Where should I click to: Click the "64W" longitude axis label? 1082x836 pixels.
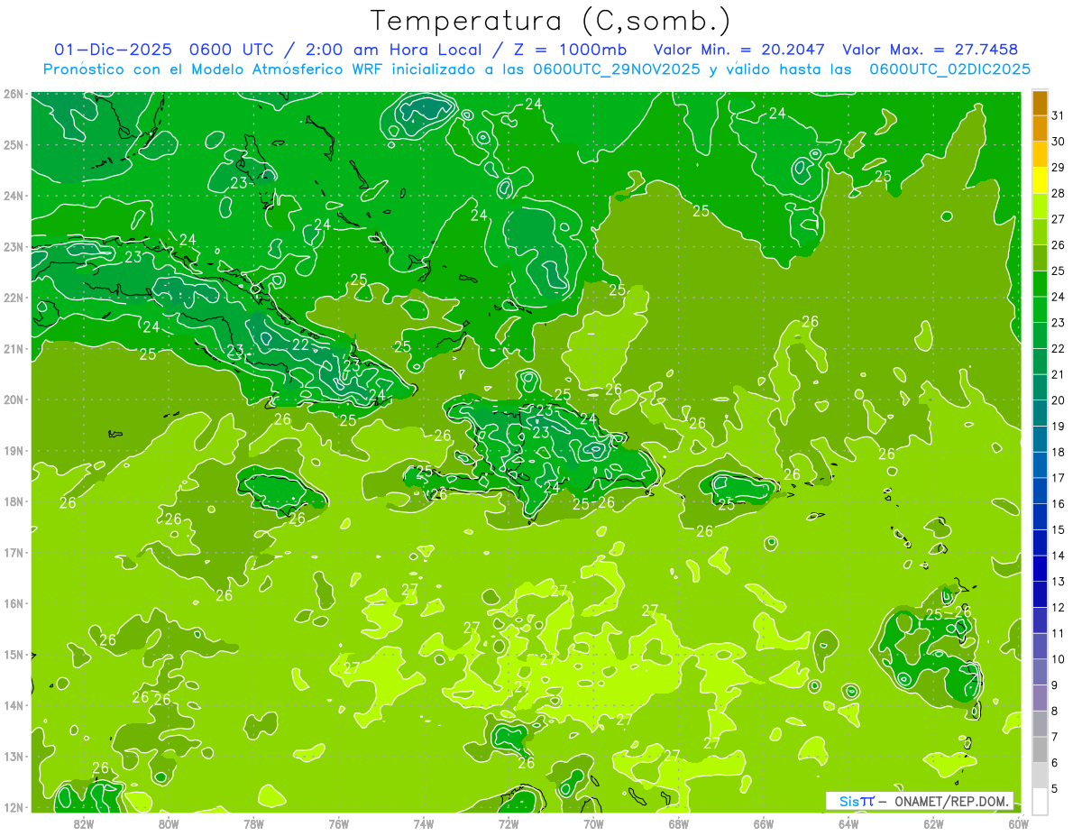tap(848, 823)
